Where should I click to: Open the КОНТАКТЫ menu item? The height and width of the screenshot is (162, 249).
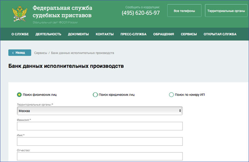pyautogui.click(x=105, y=34)
